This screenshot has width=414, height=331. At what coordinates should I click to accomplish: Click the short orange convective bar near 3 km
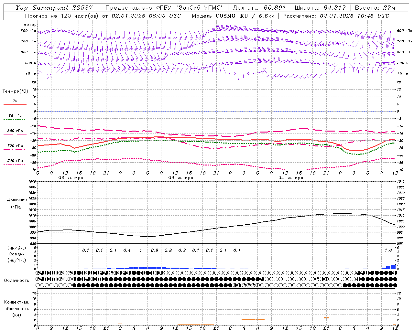(326, 317)
